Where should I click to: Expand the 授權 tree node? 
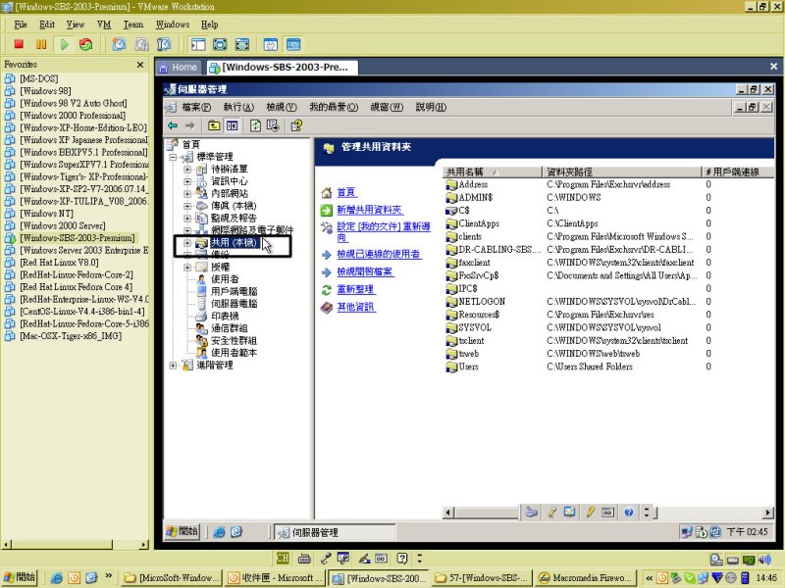tap(187, 267)
